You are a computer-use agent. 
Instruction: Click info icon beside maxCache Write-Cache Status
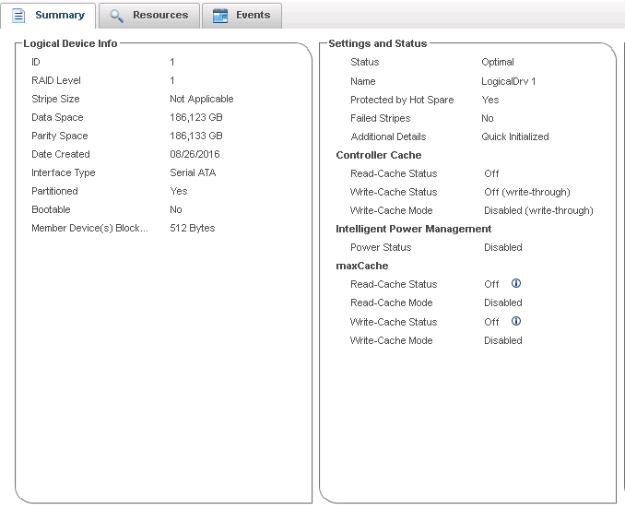point(516,322)
